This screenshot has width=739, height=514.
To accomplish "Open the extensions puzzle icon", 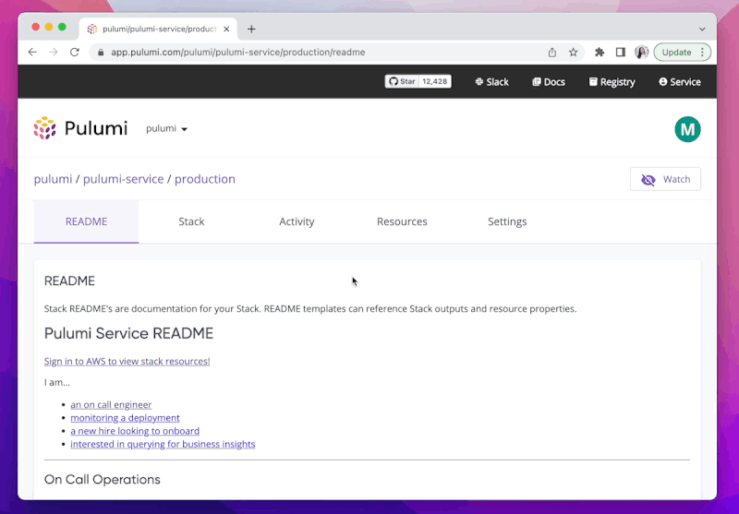I will click(x=600, y=53).
